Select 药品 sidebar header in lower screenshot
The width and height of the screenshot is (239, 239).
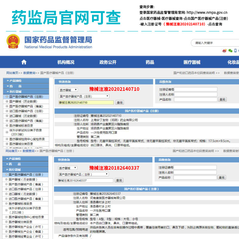pos(25,164)
